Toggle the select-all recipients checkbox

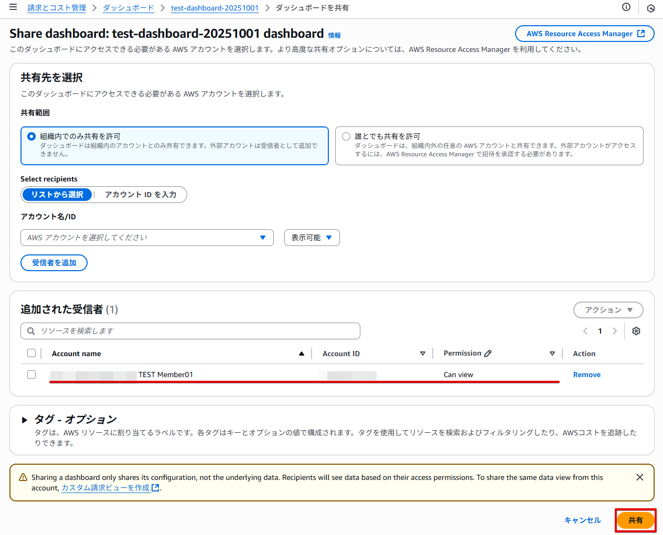(x=31, y=353)
